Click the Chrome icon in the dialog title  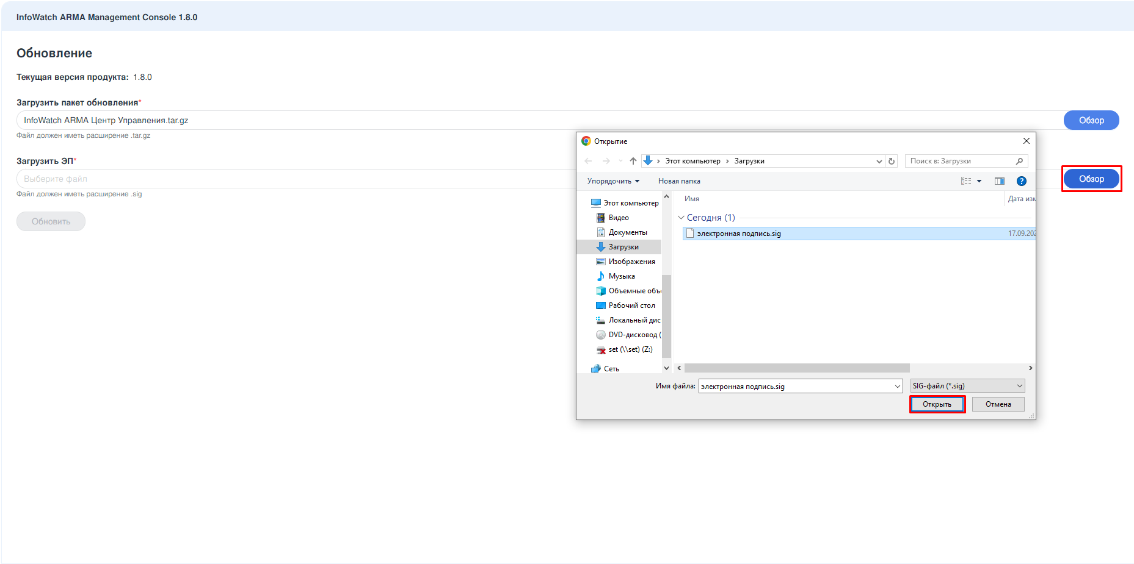pos(586,141)
